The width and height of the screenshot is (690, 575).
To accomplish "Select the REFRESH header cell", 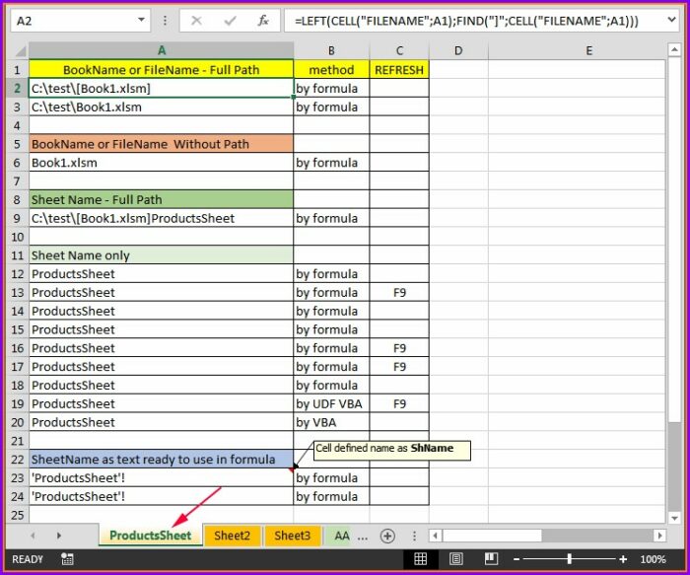I will tap(399, 70).
